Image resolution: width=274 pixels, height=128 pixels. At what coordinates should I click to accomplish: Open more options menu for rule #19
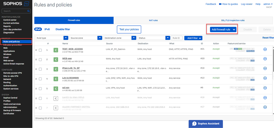[265, 69]
